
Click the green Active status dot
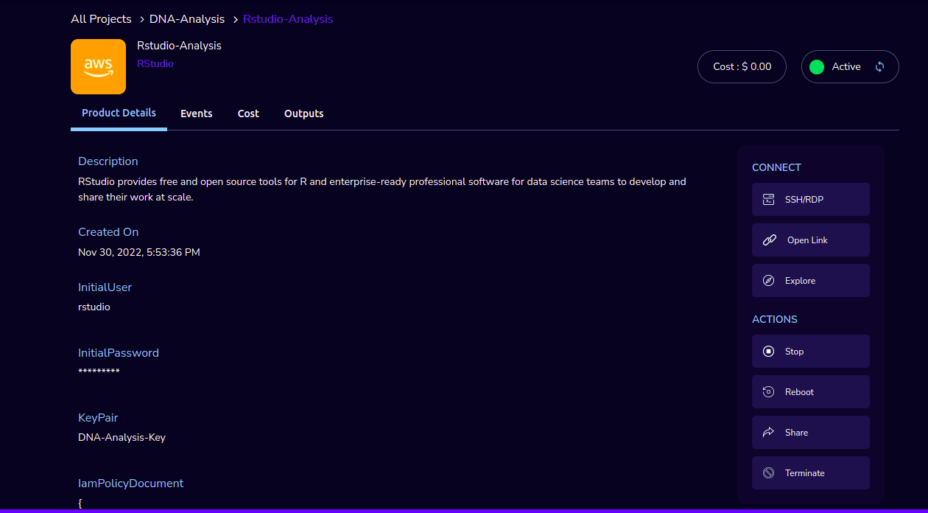pyautogui.click(x=816, y=67)
